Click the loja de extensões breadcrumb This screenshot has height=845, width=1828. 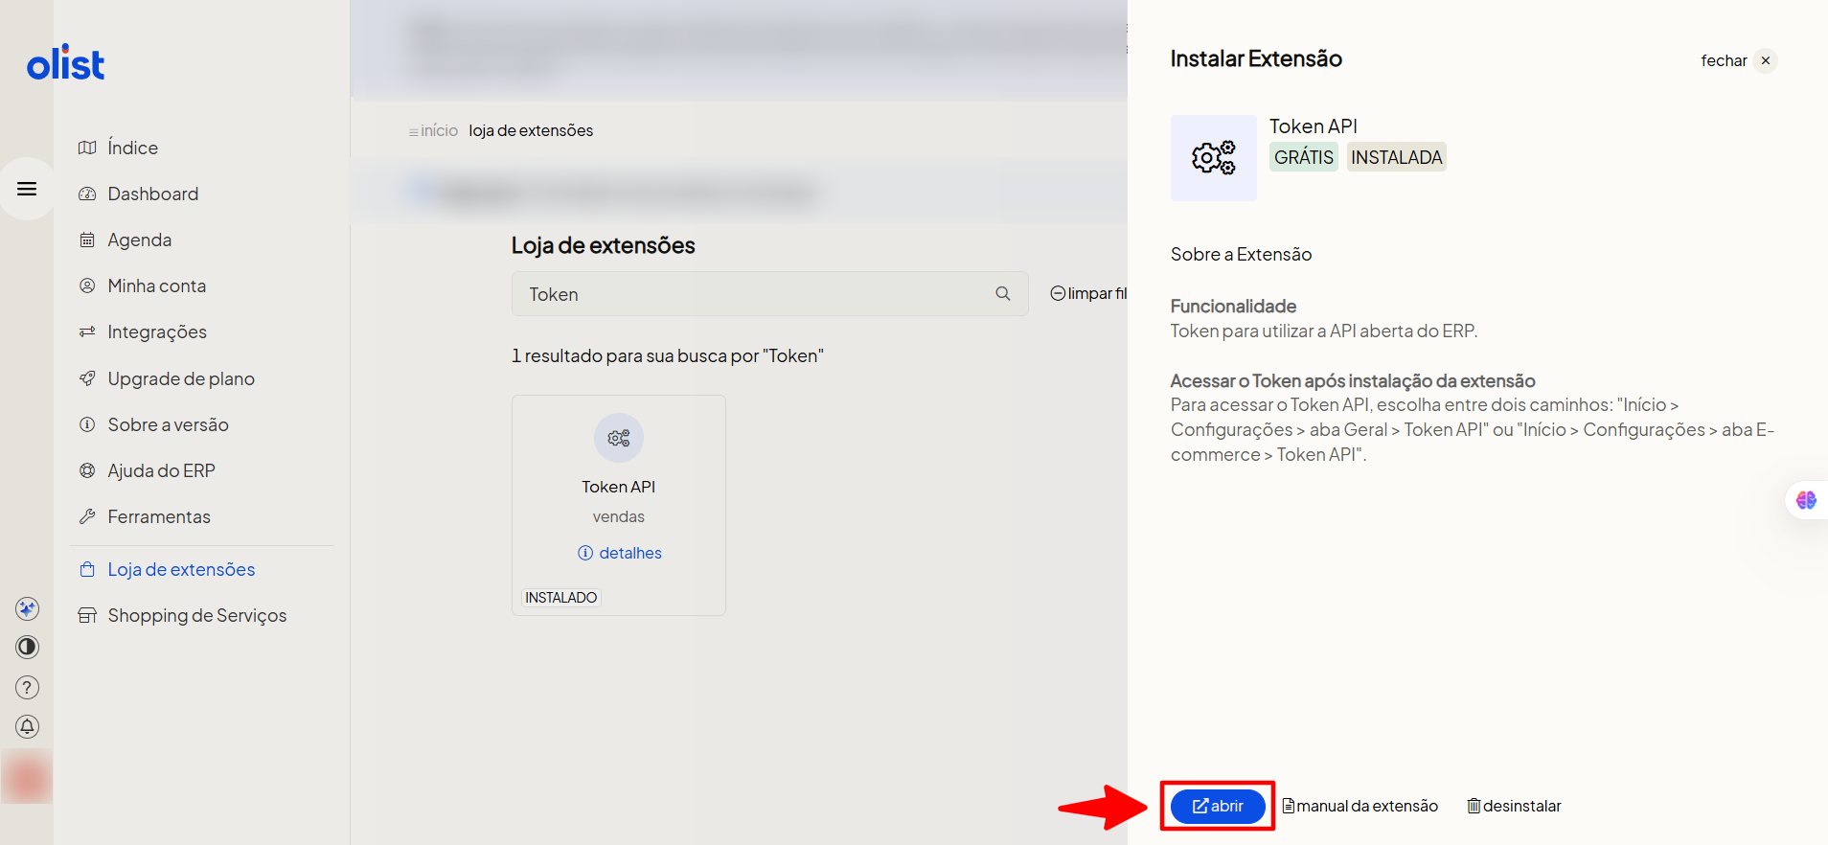click(531, 130)
